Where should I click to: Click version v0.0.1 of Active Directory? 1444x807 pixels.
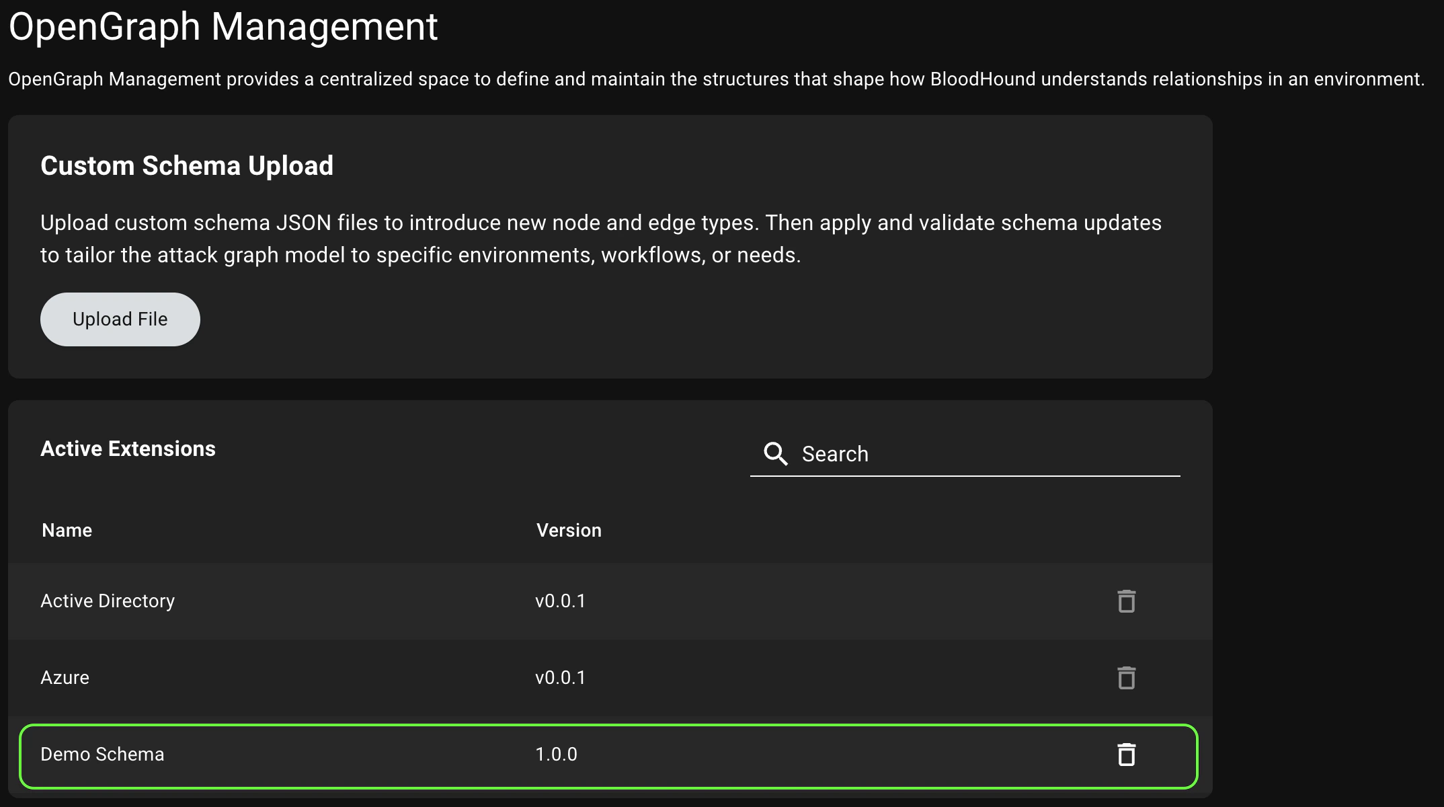coord(559,601)
